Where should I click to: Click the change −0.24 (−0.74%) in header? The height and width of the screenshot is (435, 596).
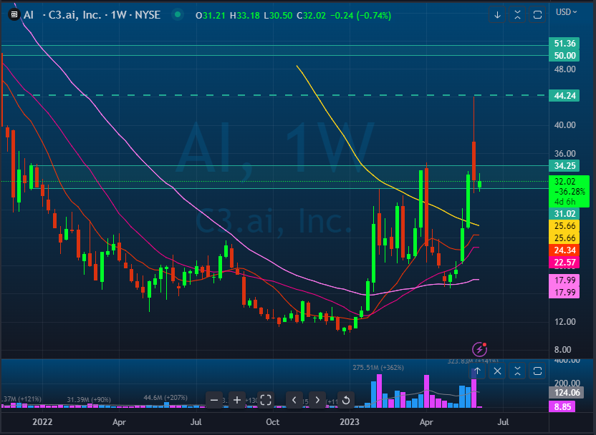(361, 16)
